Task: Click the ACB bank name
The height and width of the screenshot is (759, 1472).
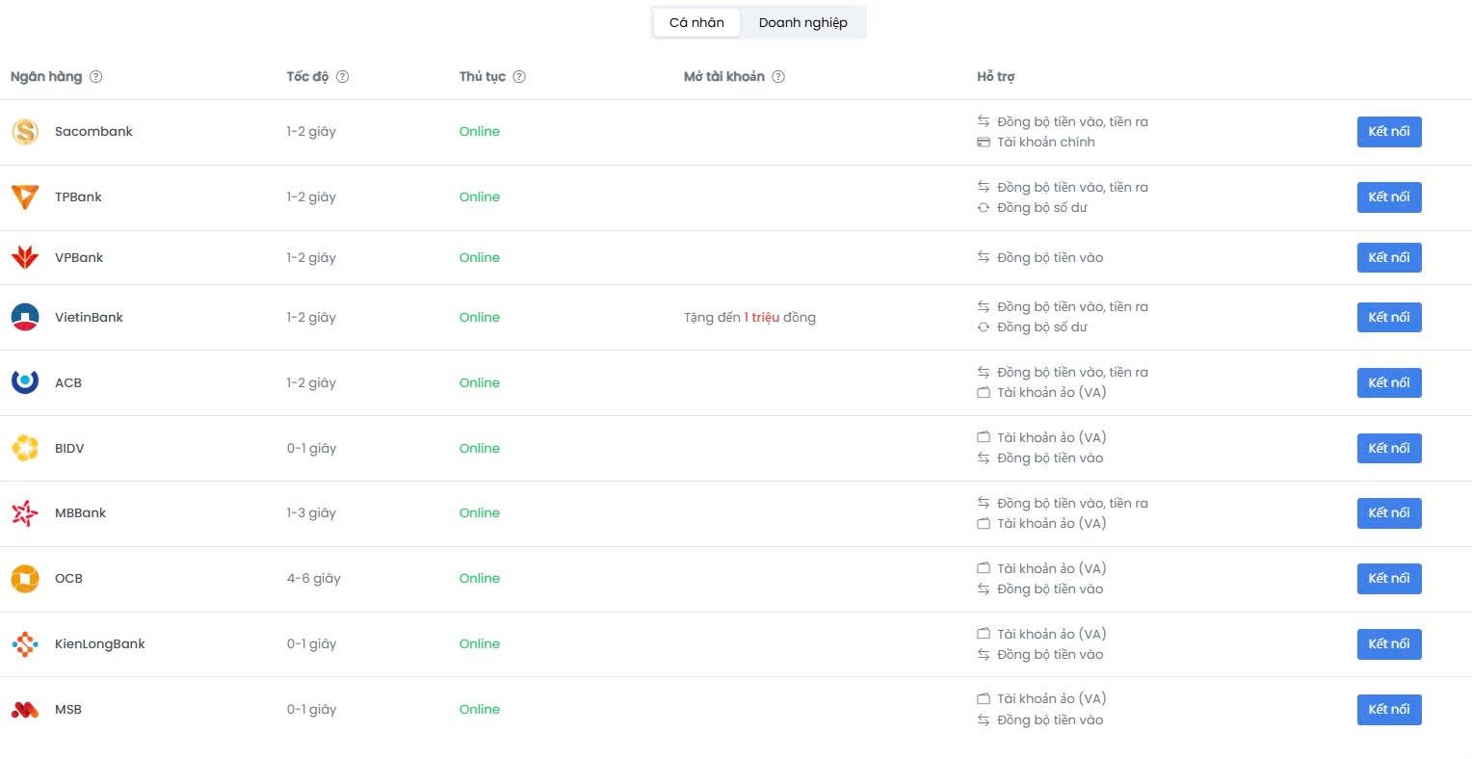Action: (x=68, y=383)
